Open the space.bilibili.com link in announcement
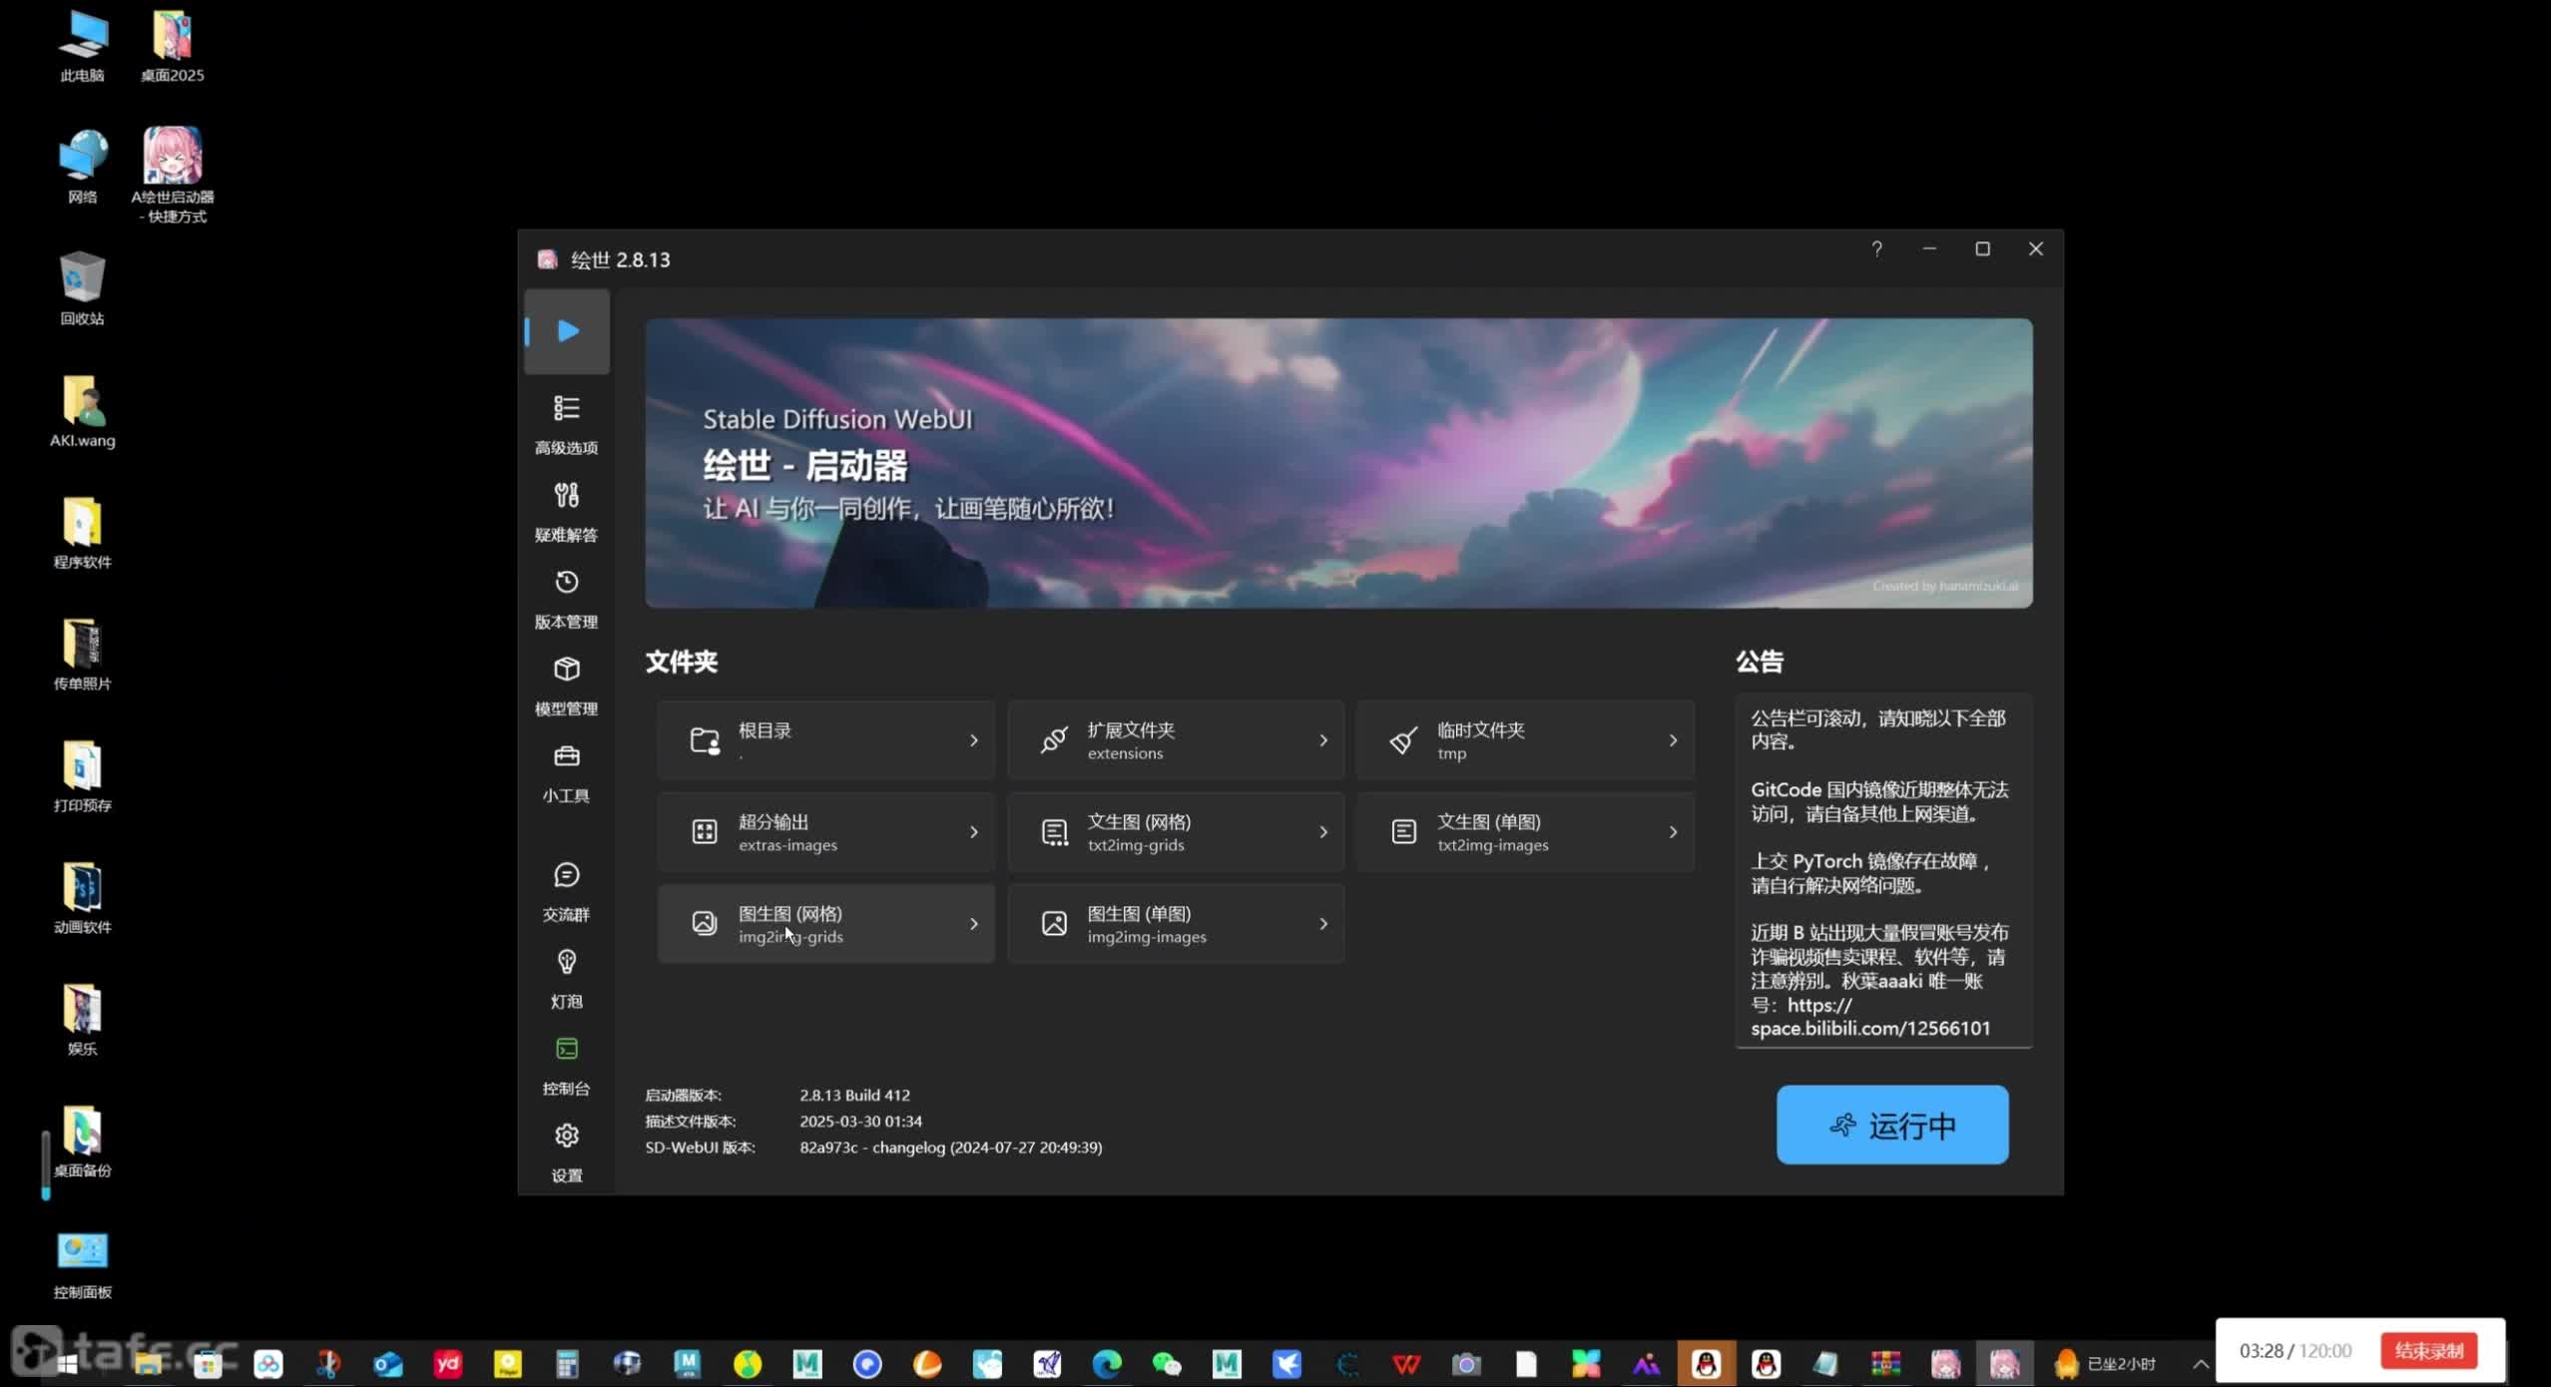The image size is (2551, 1387). [x=1870, y=1017]
